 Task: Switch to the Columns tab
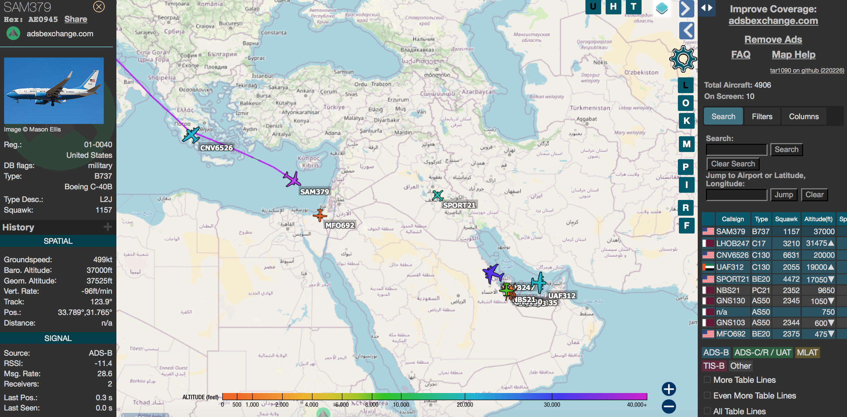(x=804, y=116)
